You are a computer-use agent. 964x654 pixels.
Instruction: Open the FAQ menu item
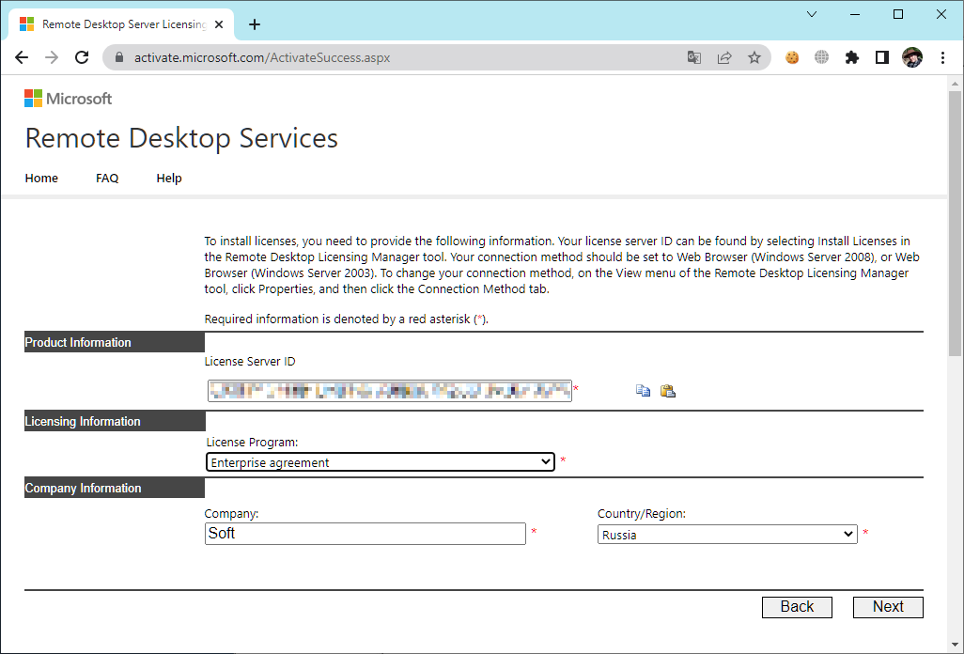coord(107,179)
